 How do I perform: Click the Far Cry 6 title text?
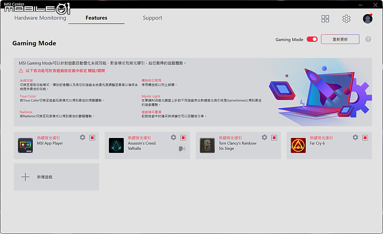pyautogui.click(x=317, y=143)
